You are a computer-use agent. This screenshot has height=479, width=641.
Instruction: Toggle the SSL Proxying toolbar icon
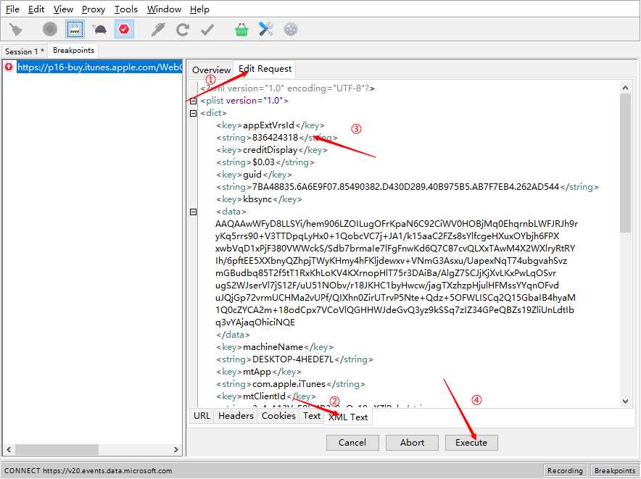75,30
